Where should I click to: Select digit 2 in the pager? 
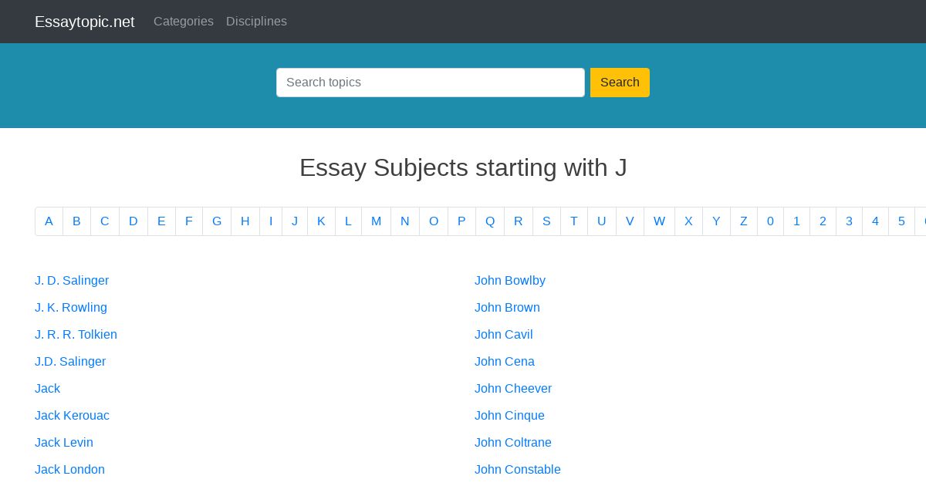click(x=823, y=221)
